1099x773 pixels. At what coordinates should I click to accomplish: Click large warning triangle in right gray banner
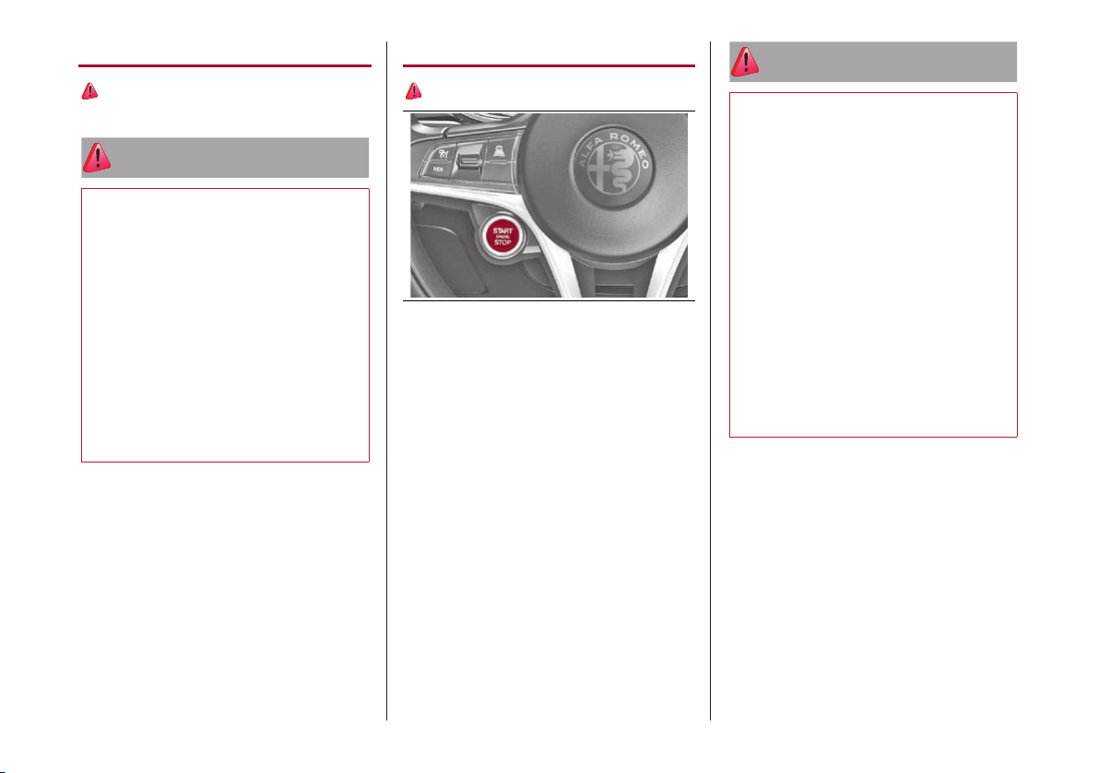(744, 62)
